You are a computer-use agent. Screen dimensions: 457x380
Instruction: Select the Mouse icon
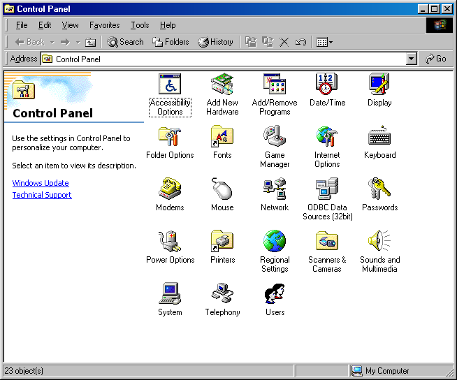click(x=222, y=189)
